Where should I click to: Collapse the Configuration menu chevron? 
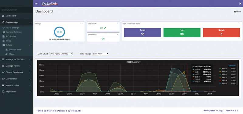[x=30, y=22]
